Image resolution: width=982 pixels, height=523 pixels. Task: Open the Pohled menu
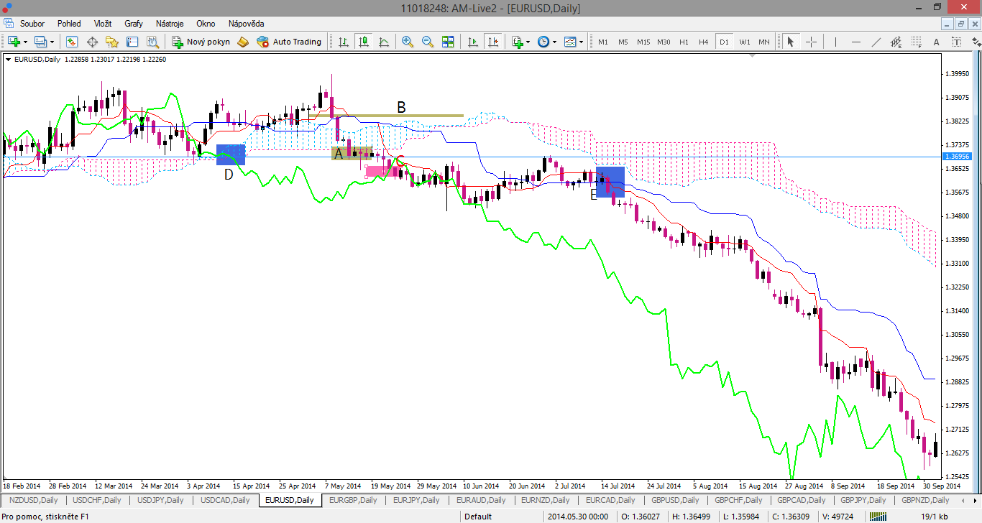(69, 24)
